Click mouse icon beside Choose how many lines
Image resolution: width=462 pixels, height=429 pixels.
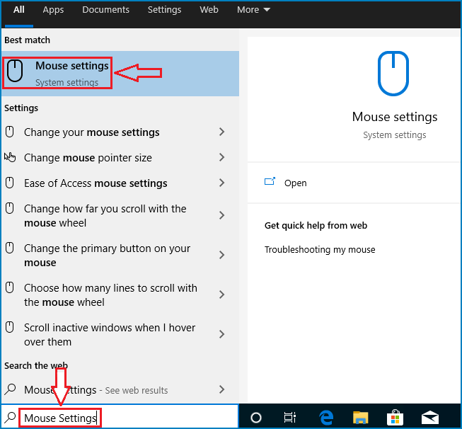(10, 287)
